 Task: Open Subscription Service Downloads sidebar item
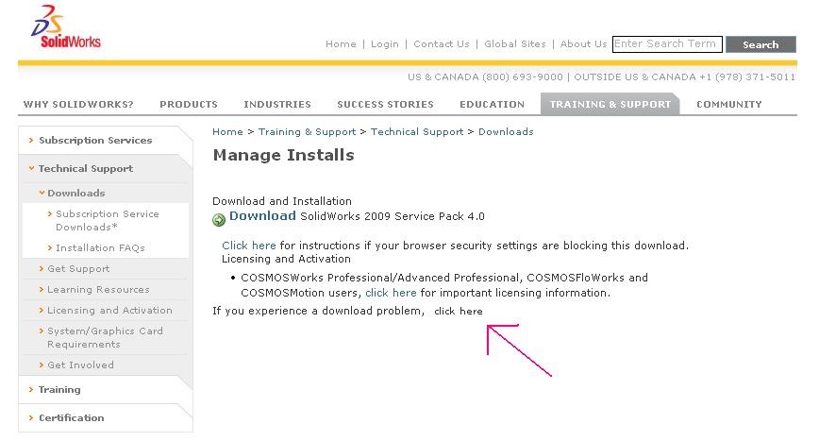coord(107,221)
